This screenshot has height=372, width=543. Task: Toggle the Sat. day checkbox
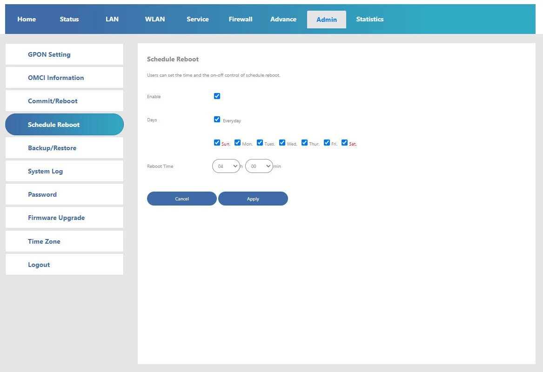344,143
